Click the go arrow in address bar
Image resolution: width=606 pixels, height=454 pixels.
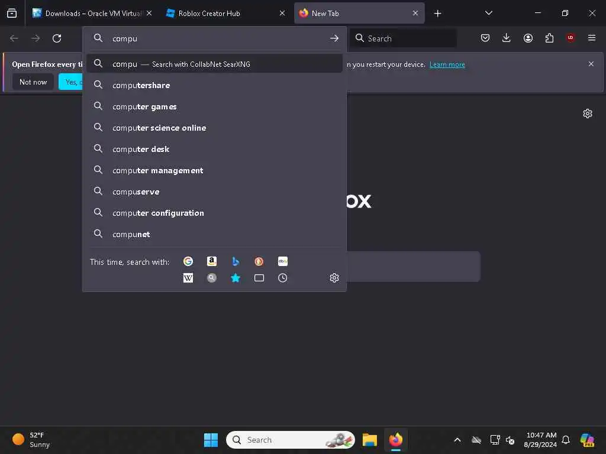click(x=334, y=38)
